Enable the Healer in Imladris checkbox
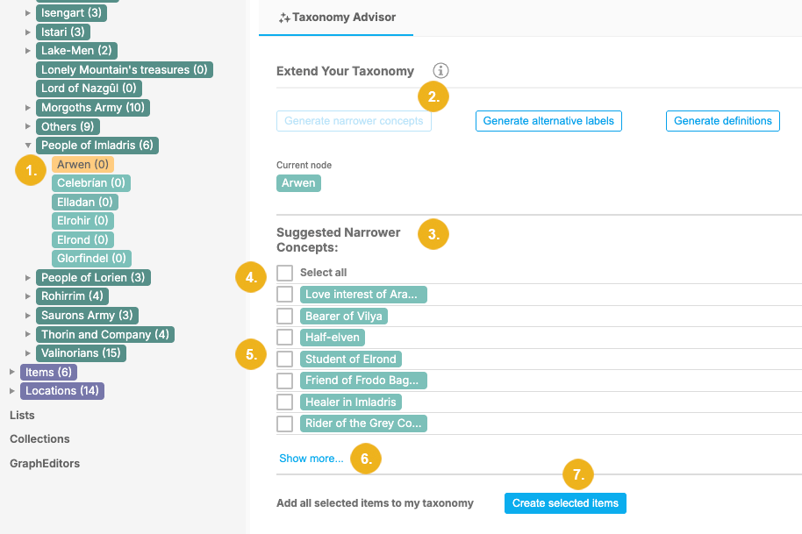The width and height of the screenshot is (802, 534). click(x=285, y=402)
